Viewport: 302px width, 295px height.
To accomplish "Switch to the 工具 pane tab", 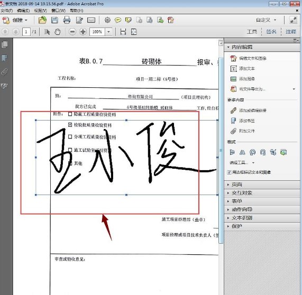I will click(252, 32).
